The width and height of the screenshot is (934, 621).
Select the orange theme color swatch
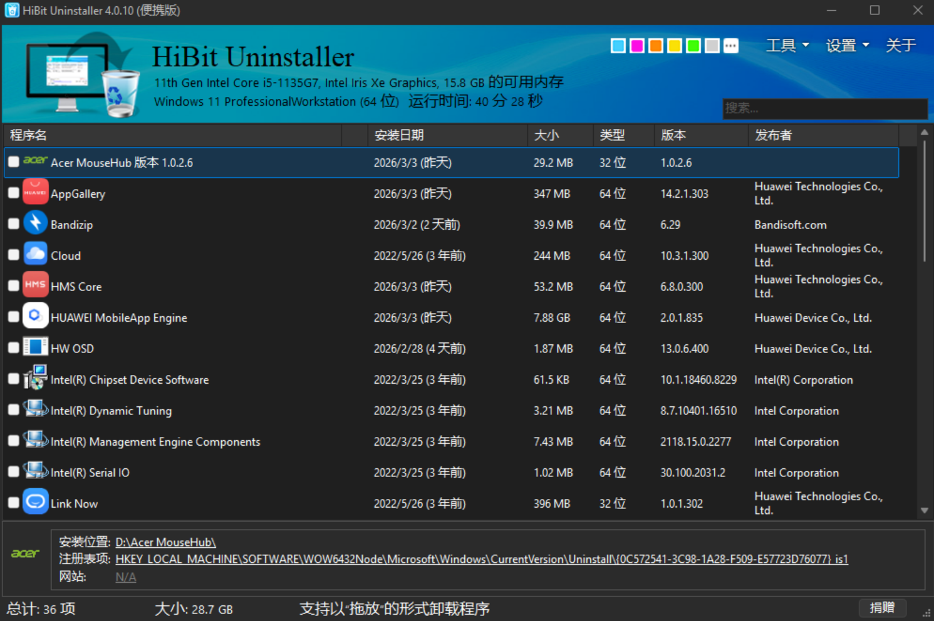656,46
